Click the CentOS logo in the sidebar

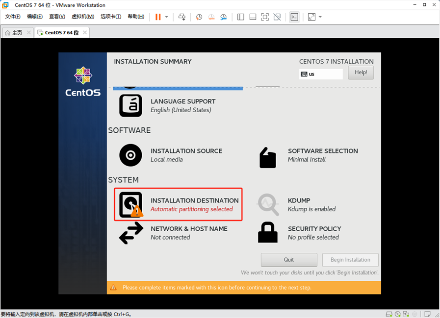coord(83,81)
